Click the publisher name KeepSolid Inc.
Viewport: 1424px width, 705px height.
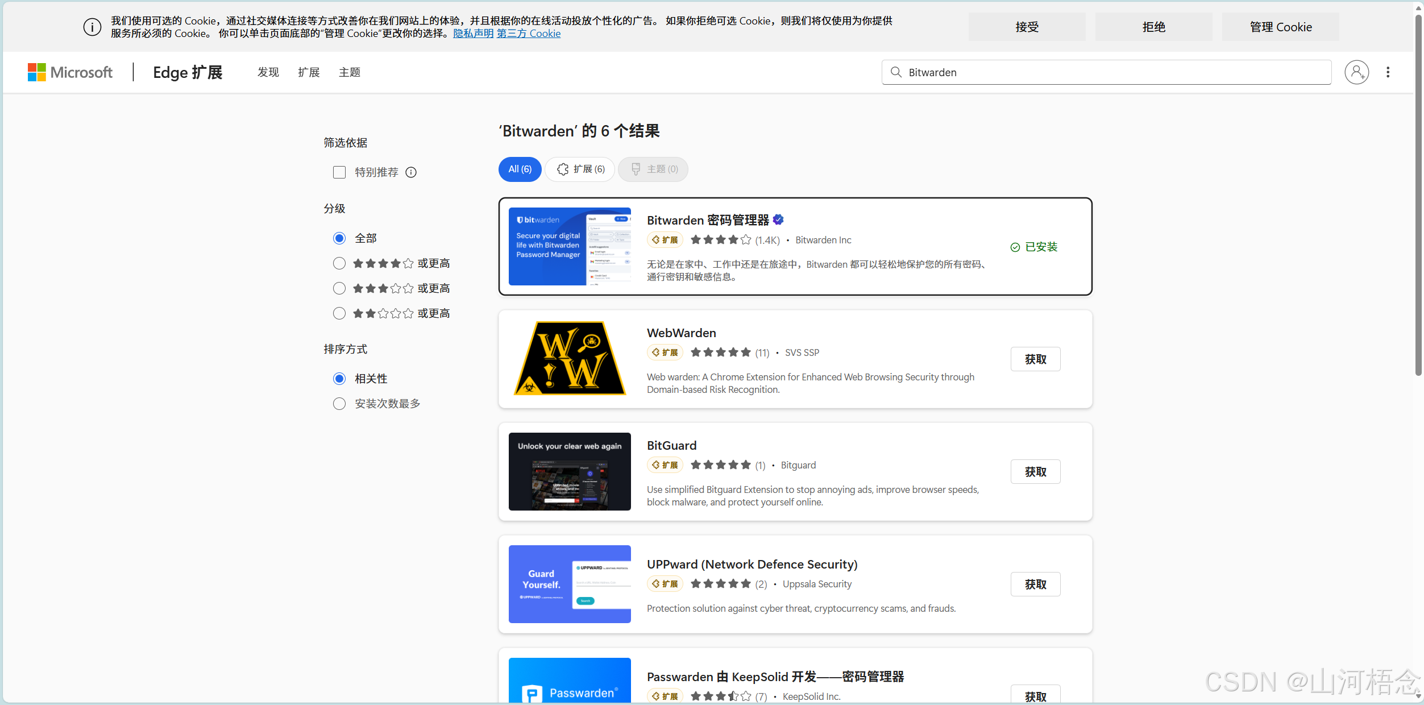[x=811, y=696]
